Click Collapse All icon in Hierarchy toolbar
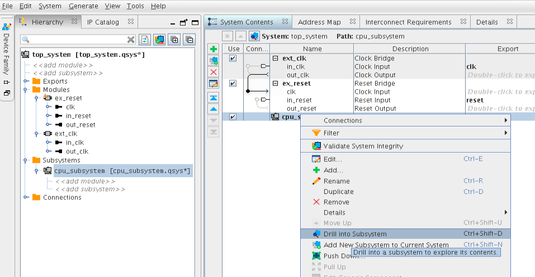 190,40
